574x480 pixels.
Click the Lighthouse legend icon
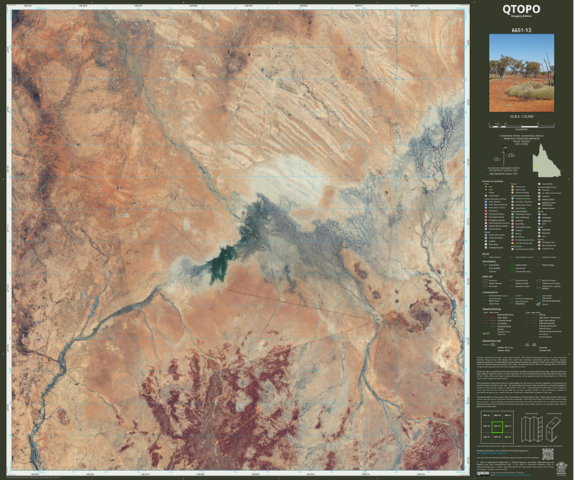[x=539, y=221]
